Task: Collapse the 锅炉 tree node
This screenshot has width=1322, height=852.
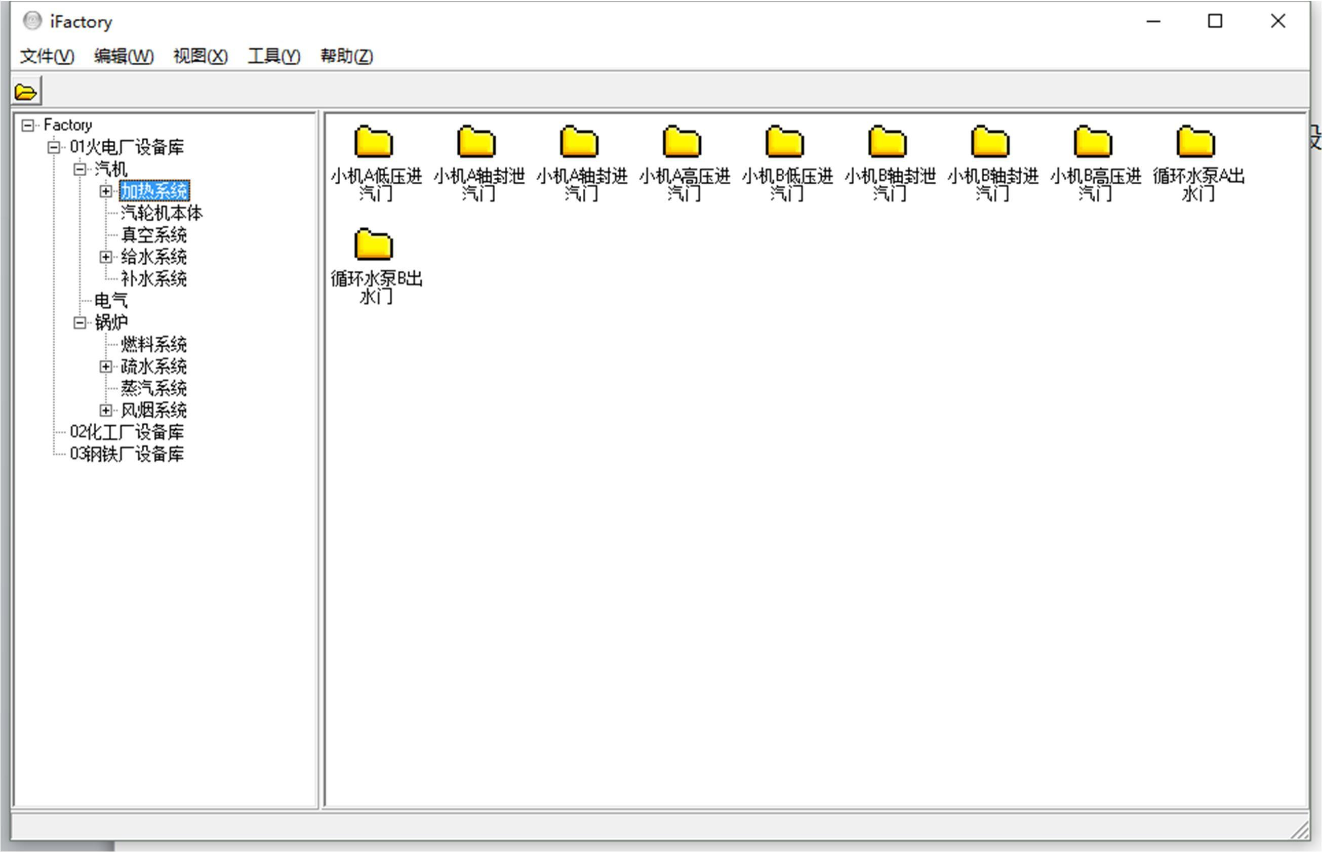Action: pos(79,323)
